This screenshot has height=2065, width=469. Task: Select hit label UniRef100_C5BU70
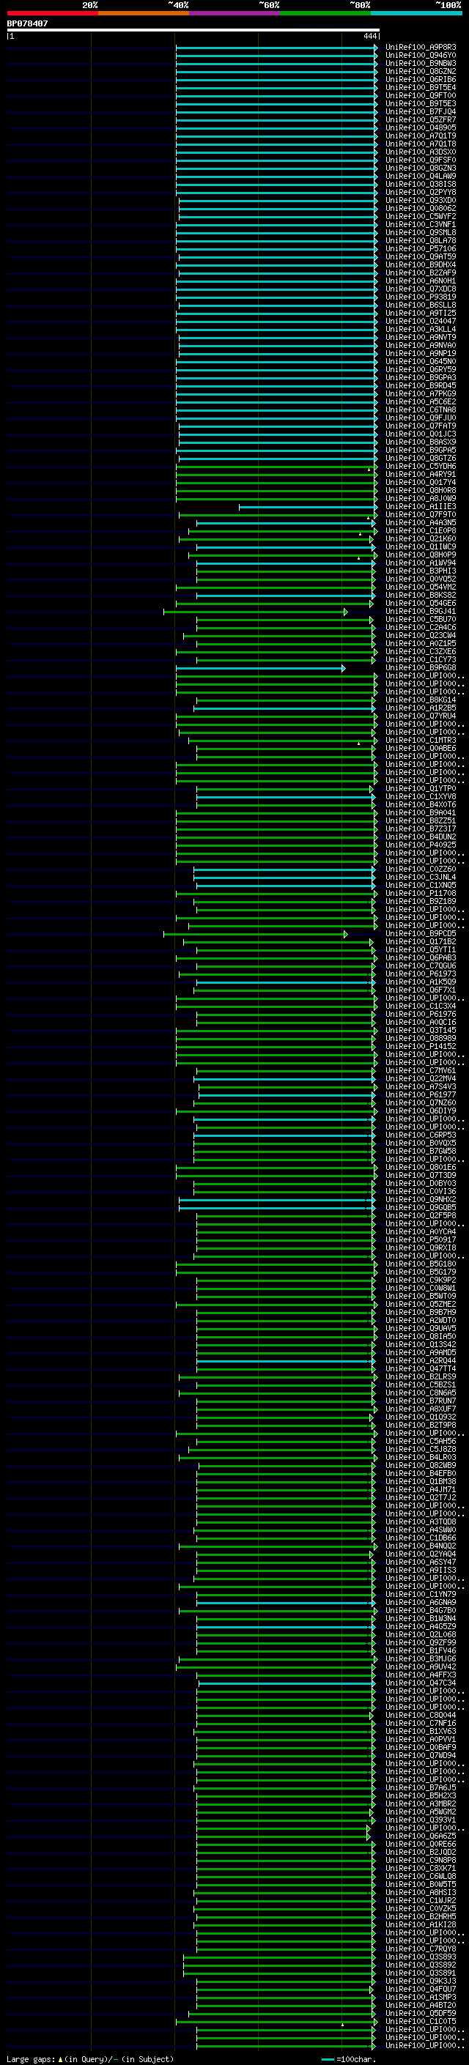[421, 620]
